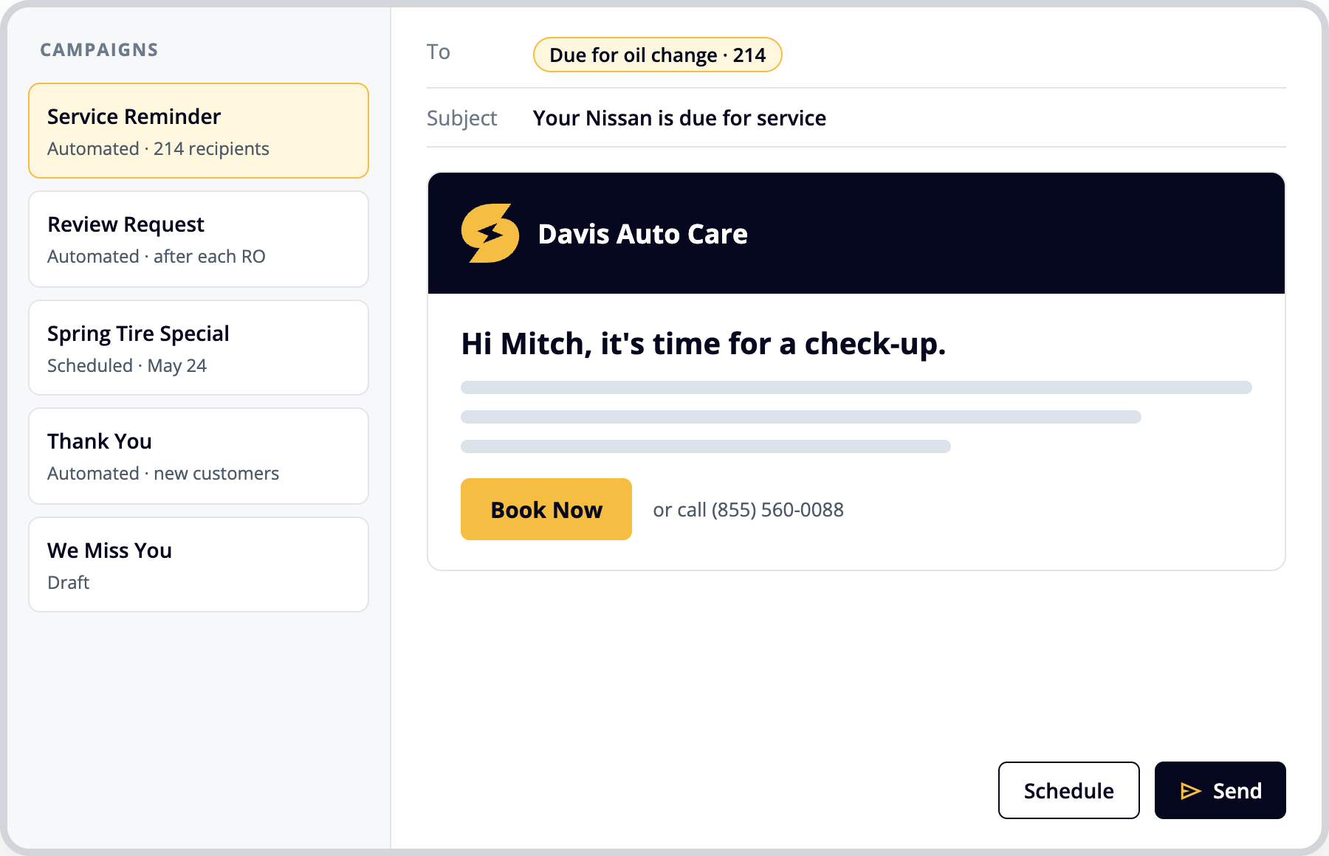1329x856 pixels.
Task: Click 'Automated · 214 recipients' subtitle text
Action: pyautogui.click(x=158, y=149)
